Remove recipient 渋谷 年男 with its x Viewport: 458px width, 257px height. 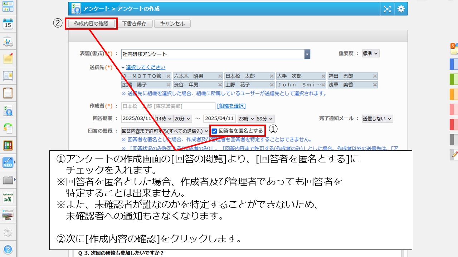coord(220,85)
